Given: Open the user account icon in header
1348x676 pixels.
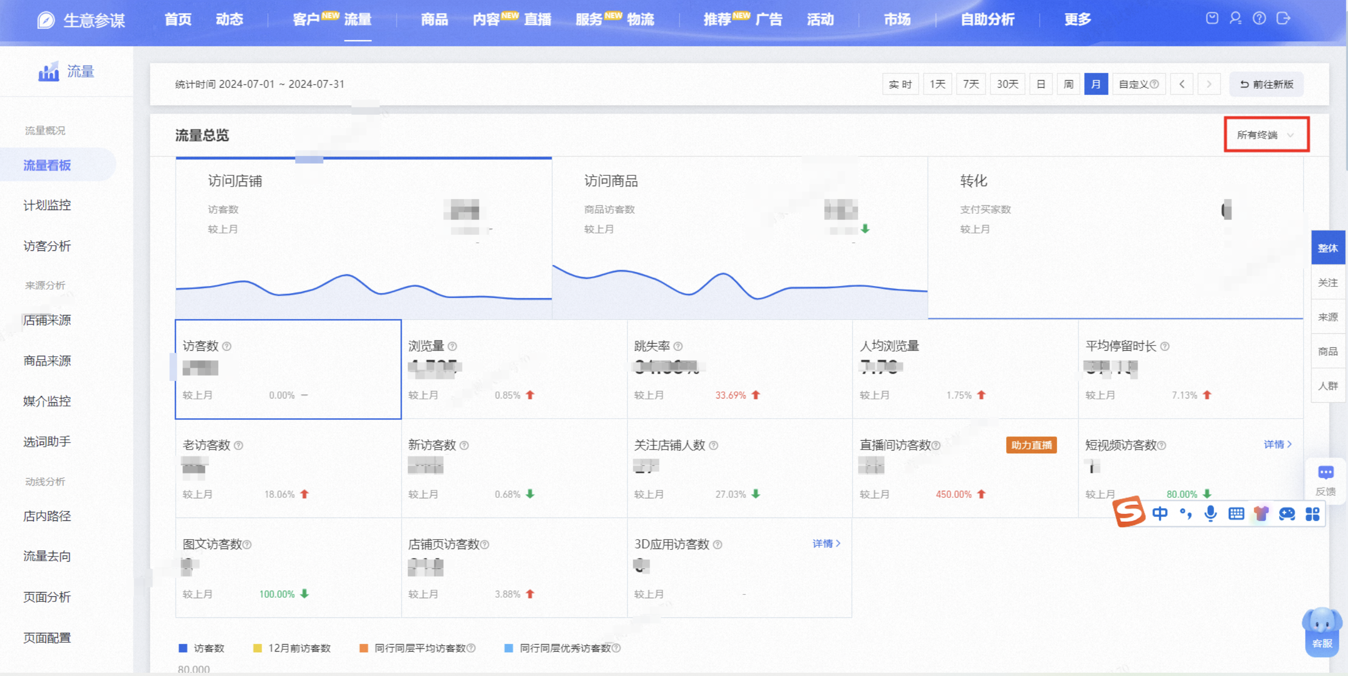Looking at the screenshot, I should pyautogui.click(x=1235, y=18).
